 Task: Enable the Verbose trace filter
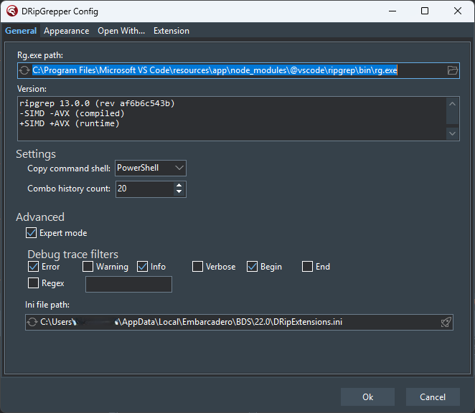pos(197,267)
